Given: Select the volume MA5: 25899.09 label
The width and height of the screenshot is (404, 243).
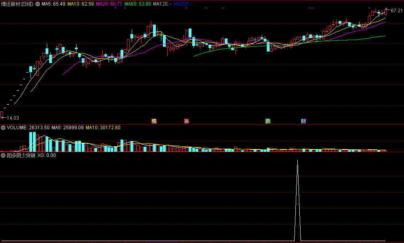Looking at the screenshot, I should point(67,128).
